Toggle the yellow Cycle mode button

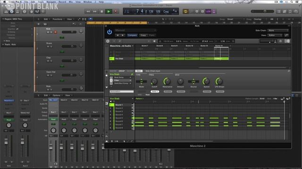tap(185, 11)
